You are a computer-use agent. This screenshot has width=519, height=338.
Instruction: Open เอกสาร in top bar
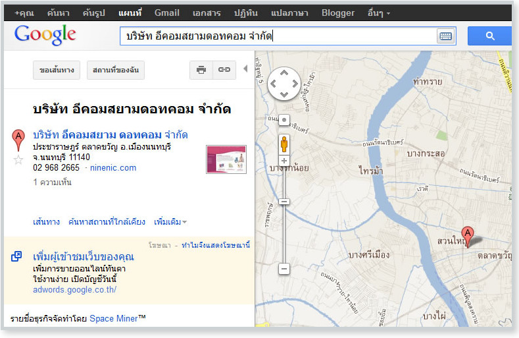(207, 13)
